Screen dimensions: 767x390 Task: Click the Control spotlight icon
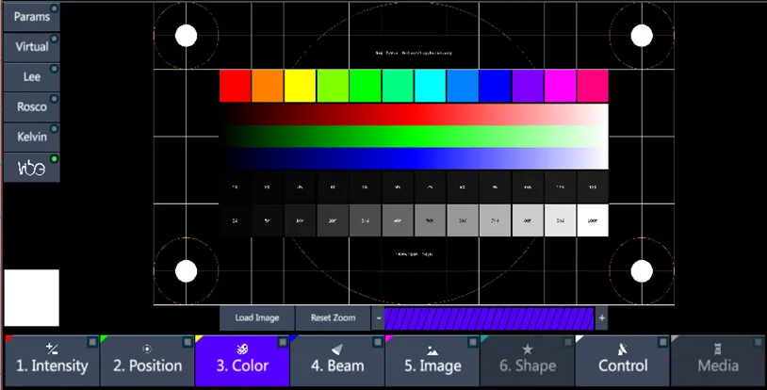pos(622,349)
